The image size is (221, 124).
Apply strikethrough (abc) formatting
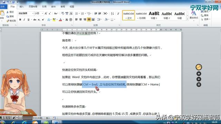[35, 20]
